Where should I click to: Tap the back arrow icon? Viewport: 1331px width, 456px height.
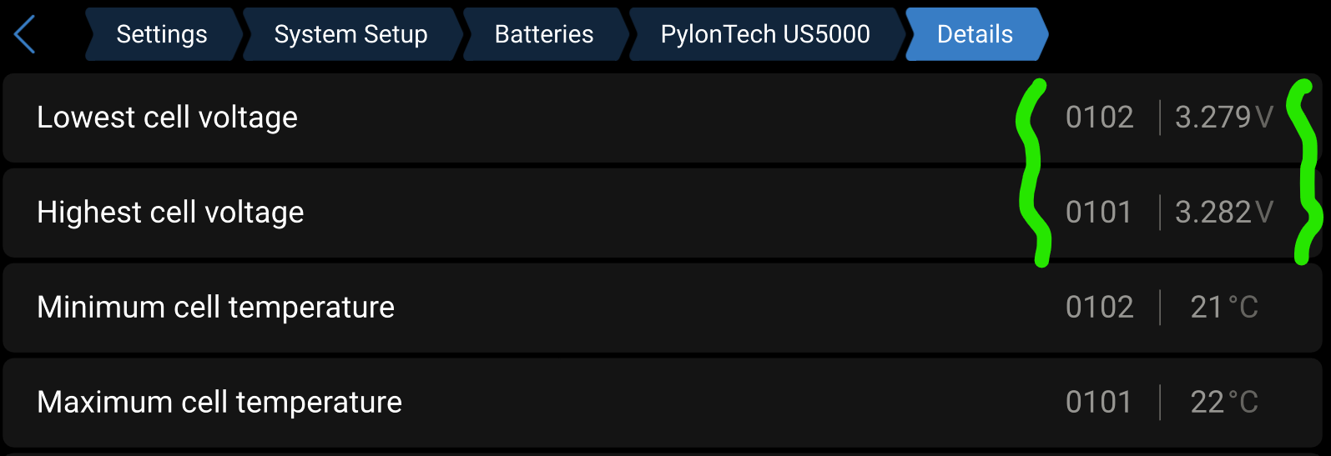(x=25, y=34)
